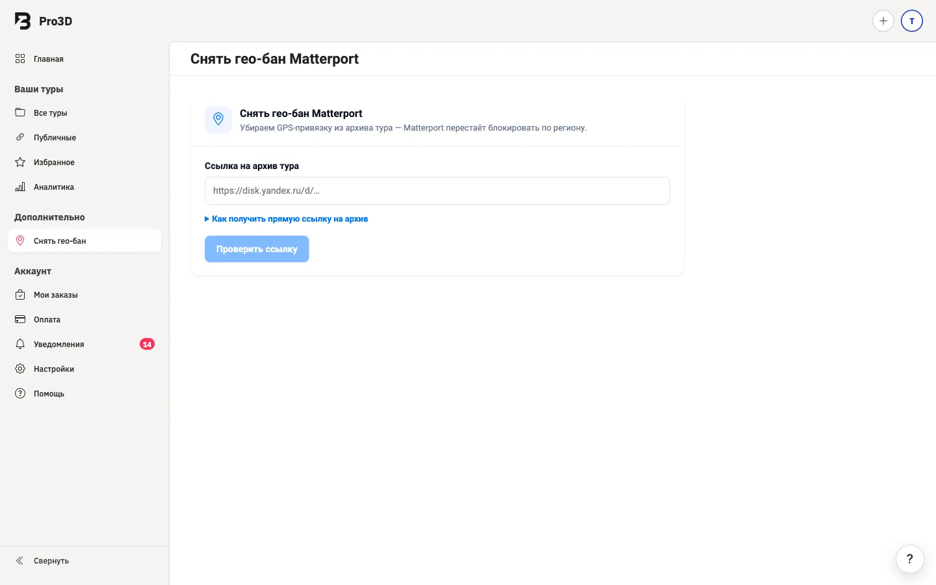This screenshot has height=585, width=936.
Task: Click the Ваши туры section header
Action: pos(39,89)
